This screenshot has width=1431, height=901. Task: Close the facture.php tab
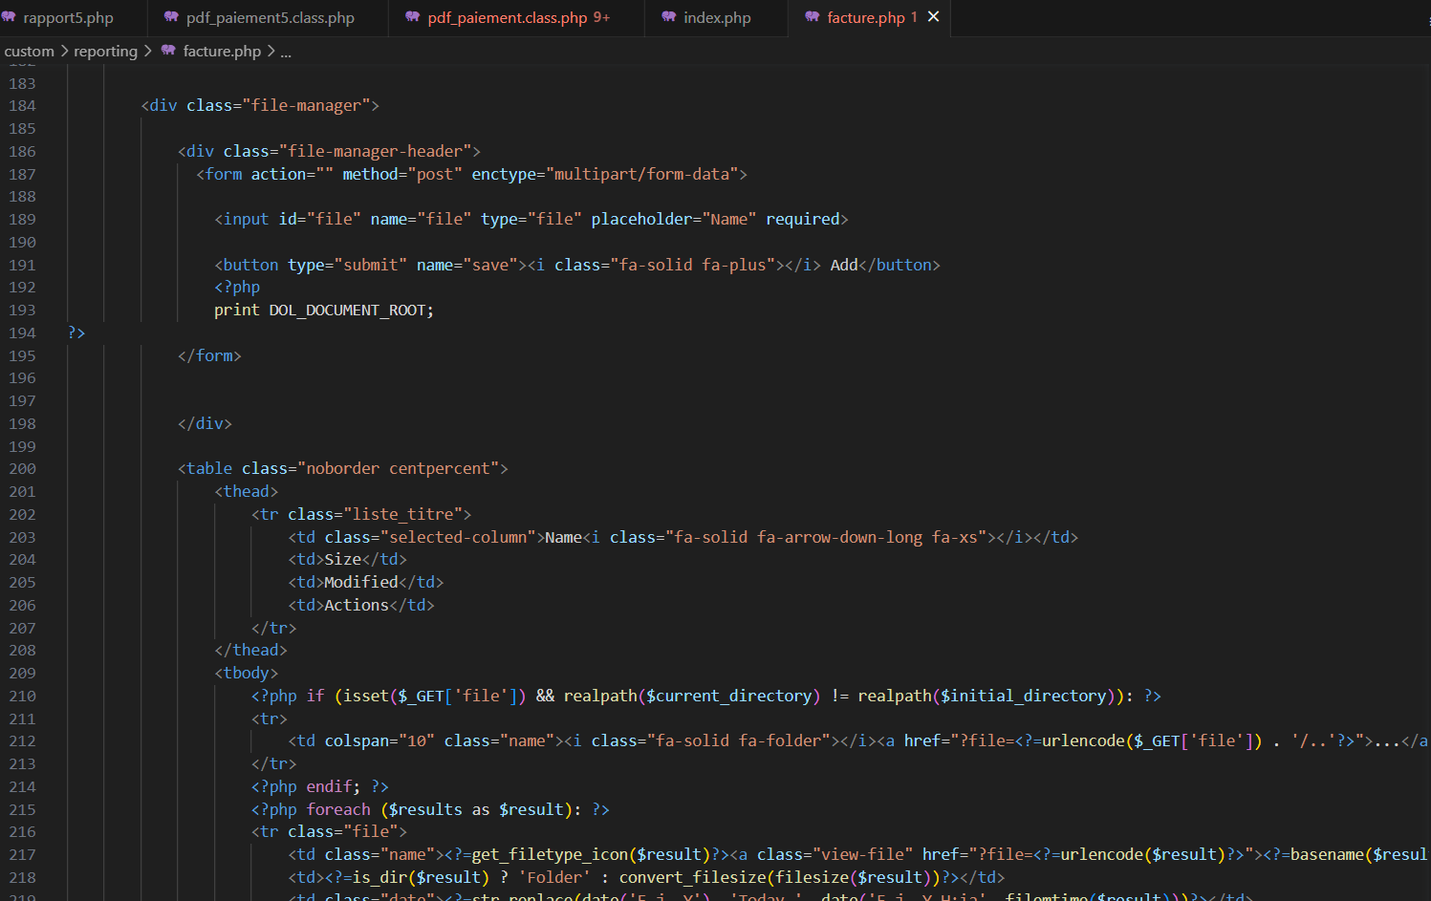point(934,17)
